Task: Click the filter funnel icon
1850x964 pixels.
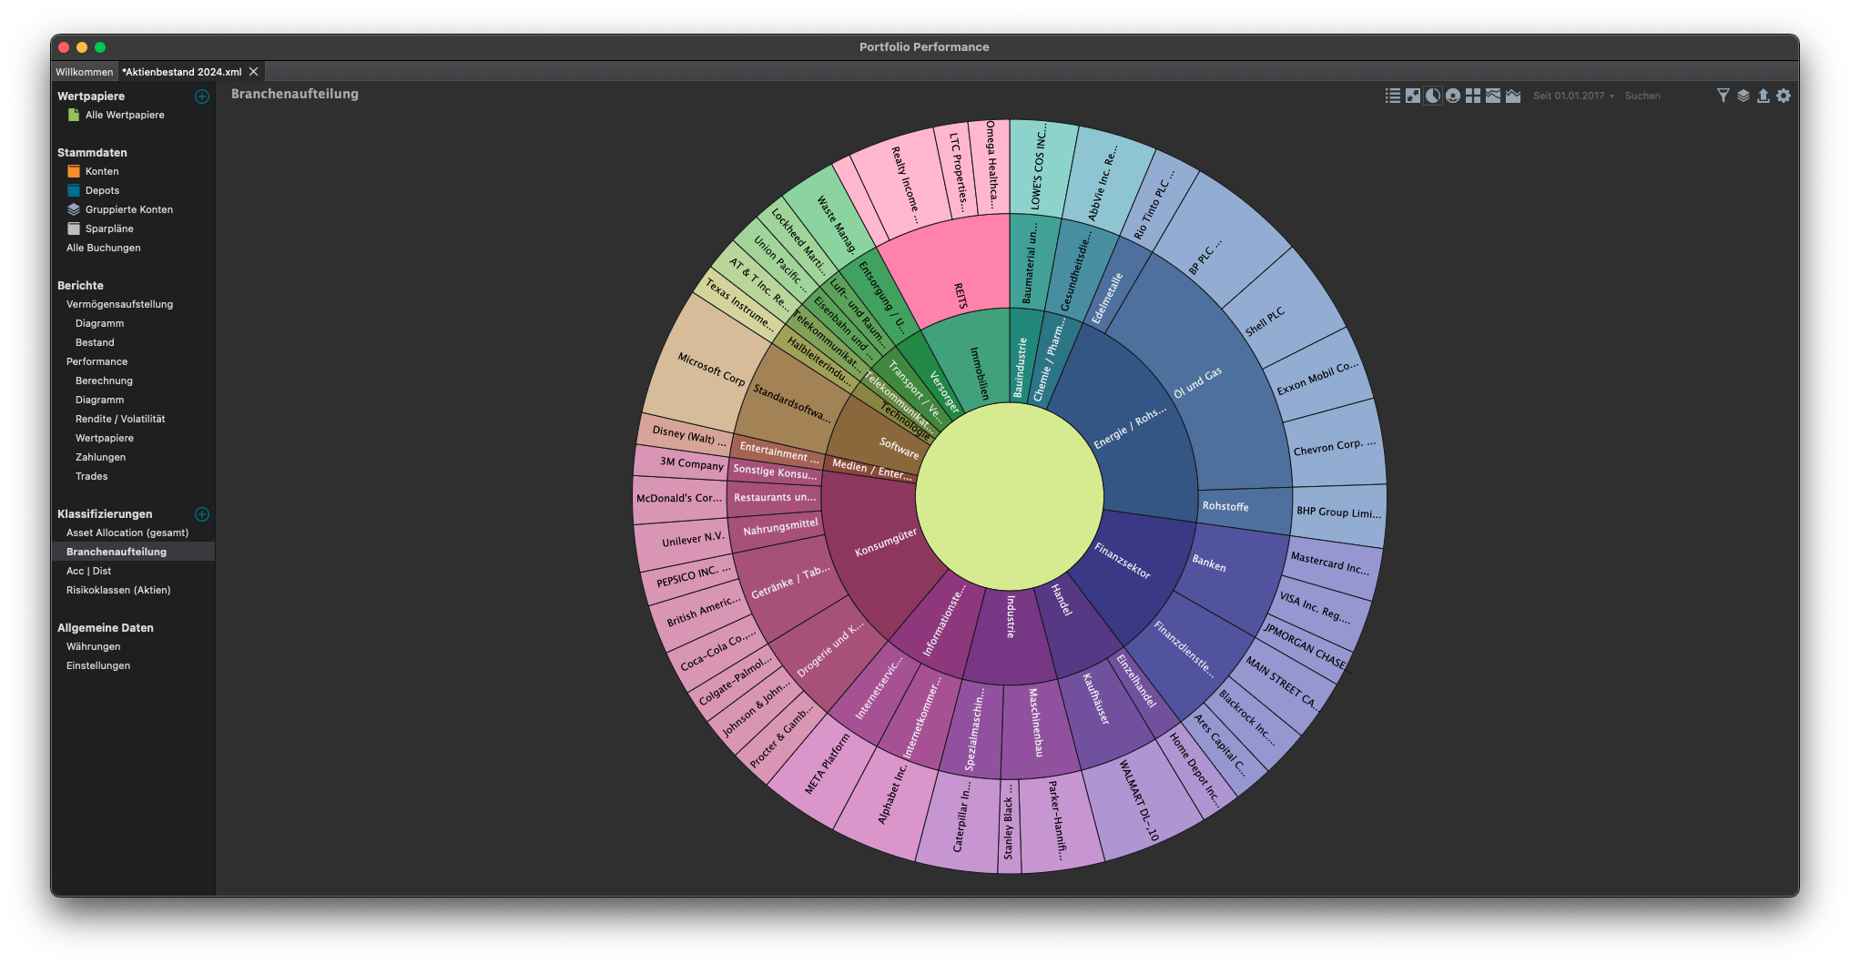Action: coord(1723,96)
